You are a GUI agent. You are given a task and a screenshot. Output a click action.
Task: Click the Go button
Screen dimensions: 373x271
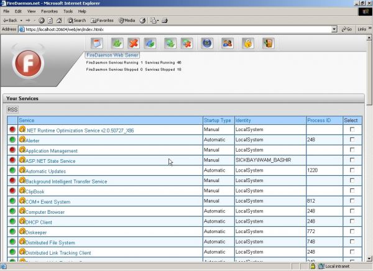pos(347,29)
